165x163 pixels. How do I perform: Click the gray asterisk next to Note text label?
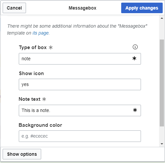44,99
